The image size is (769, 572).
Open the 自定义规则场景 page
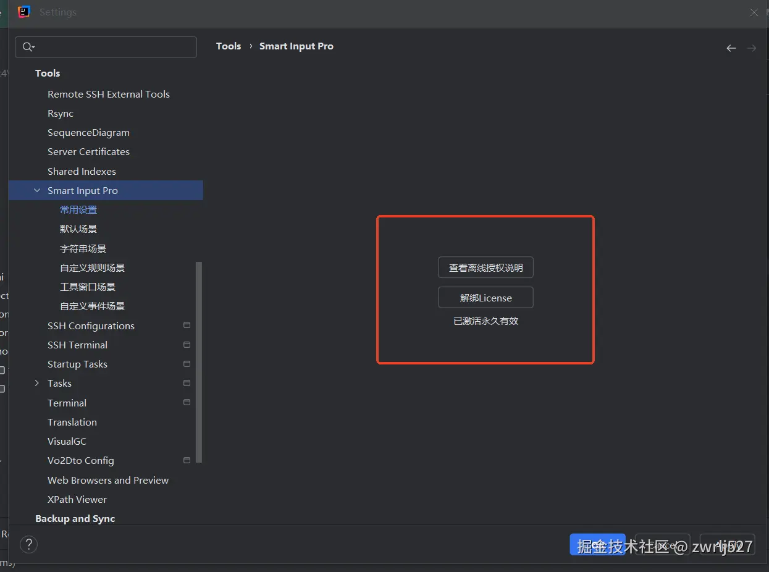coord(92,267)
